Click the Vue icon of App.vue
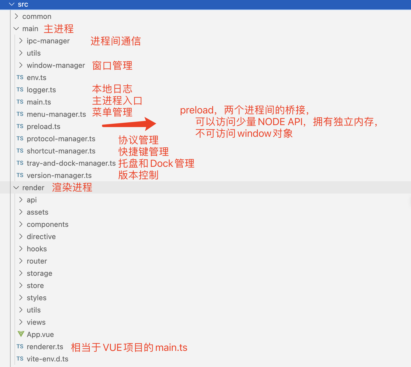The height and width of the screenshot is (367, 411). pos(21,334)
